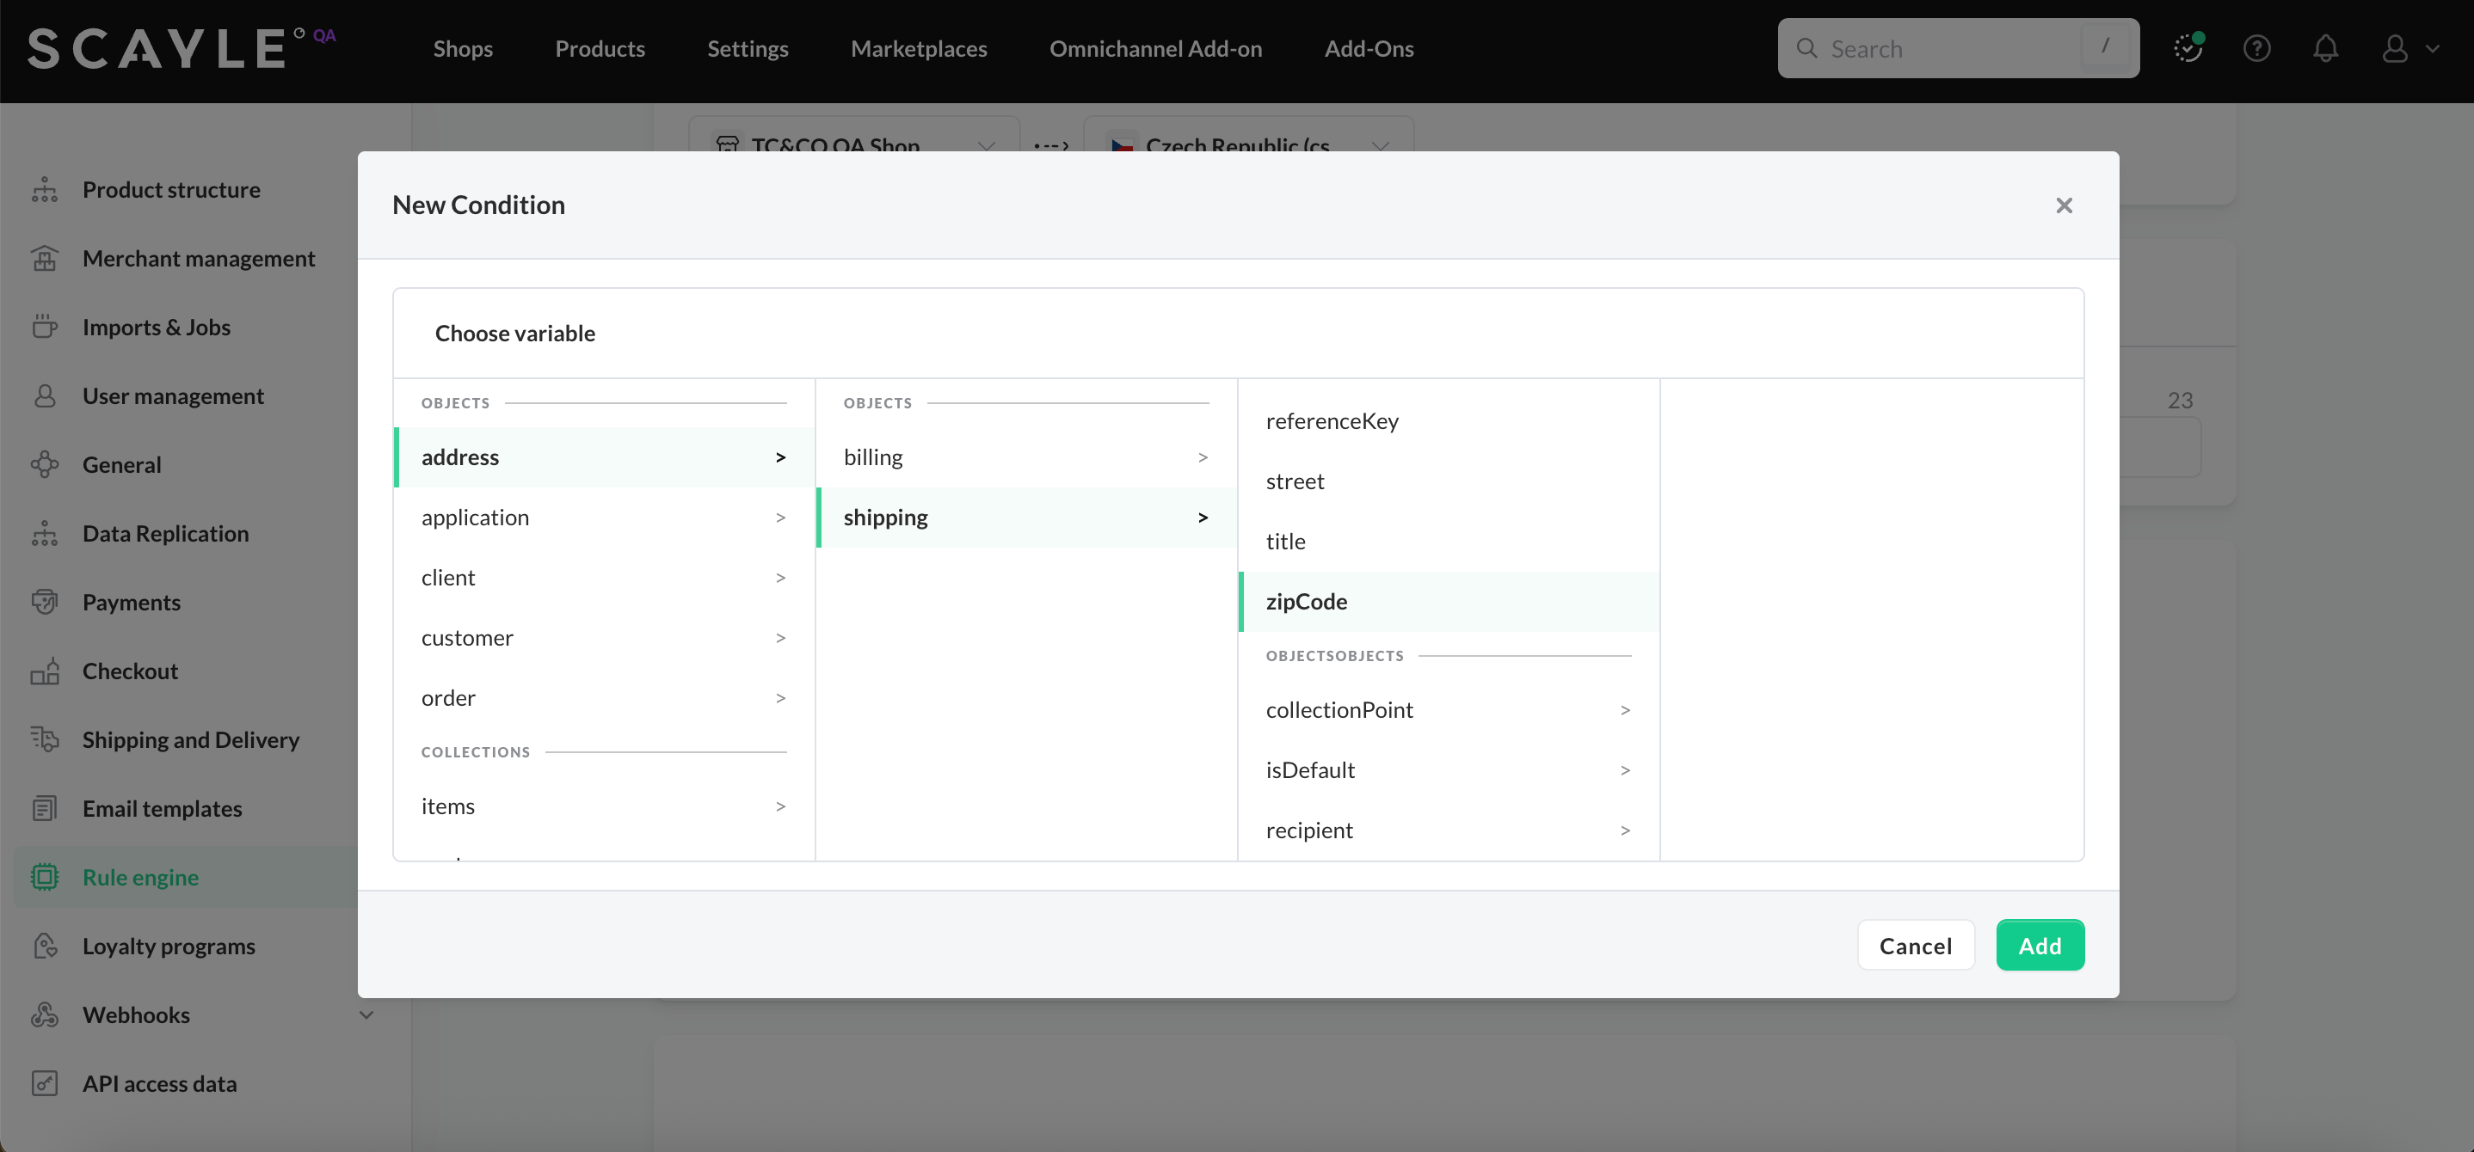The height and width of the screenshot is (1152, 2474).
Task: Click the Webhooks sidebar icon
Action: (44, 1014)
